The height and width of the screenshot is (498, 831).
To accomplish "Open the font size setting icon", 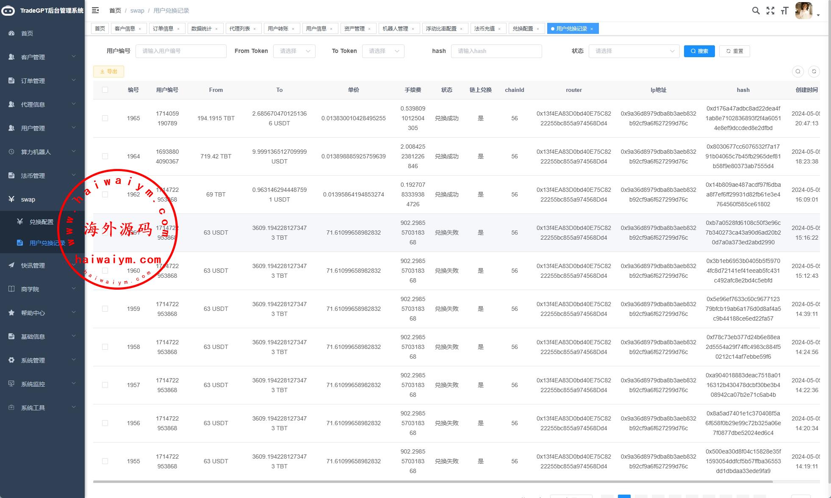I will pos(784,11).
